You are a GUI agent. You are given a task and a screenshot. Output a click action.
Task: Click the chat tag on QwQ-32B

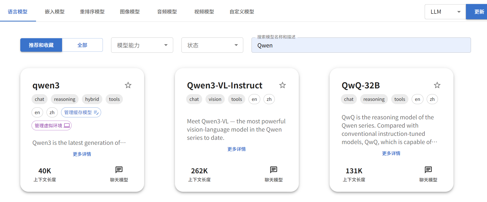pos(349,99)
